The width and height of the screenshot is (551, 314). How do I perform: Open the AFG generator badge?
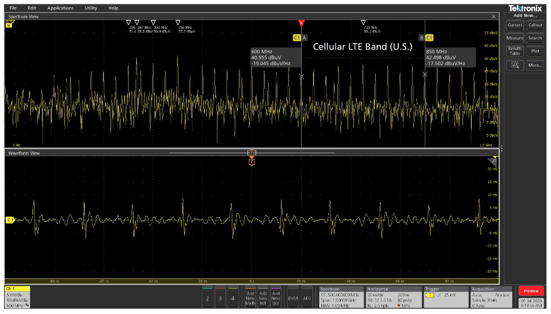307,297
